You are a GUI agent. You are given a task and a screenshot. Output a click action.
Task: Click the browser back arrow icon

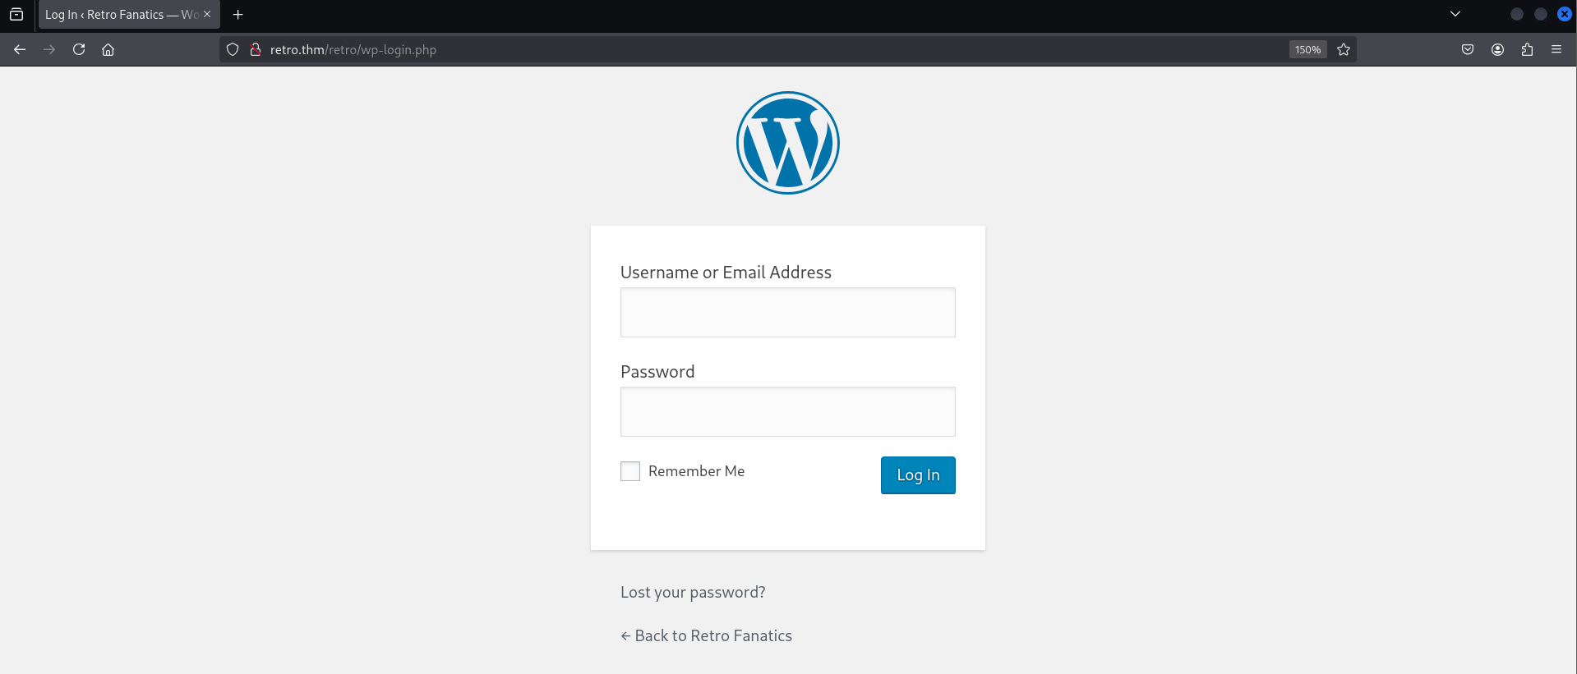(20, 49)
